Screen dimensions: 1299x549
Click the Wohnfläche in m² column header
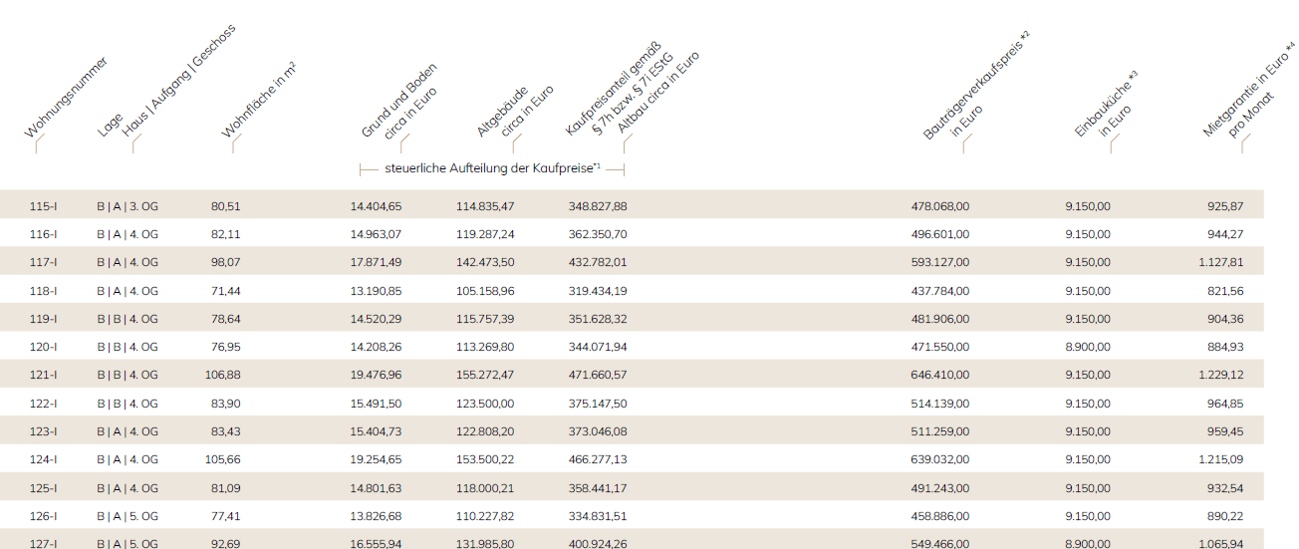258,101
